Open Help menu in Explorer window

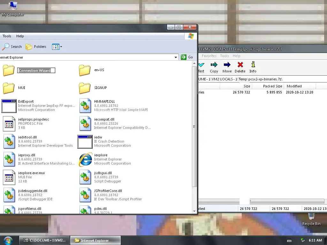coord(20,36)
